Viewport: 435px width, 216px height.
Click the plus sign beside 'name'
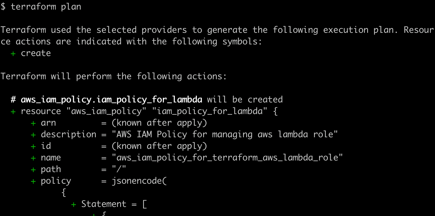click(33, 158)
